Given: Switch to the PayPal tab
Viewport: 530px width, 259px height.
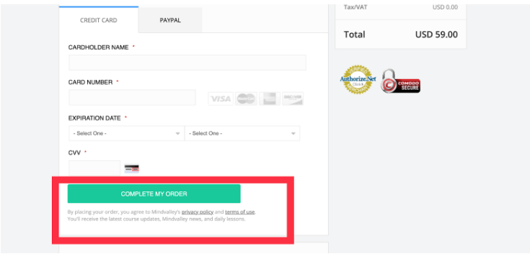Looking at the screenshot, I should tap(170, 20).
